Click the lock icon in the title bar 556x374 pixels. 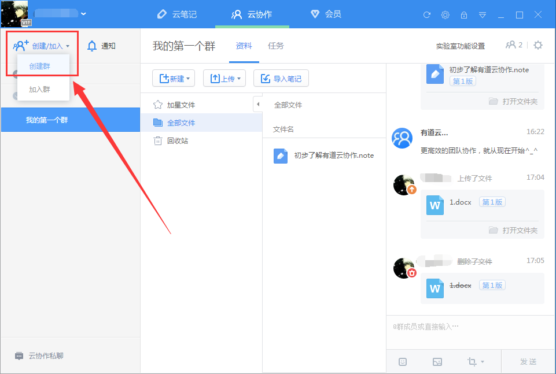(463, 15)
